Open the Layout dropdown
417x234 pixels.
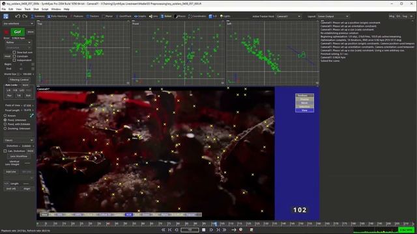point(333,16)
